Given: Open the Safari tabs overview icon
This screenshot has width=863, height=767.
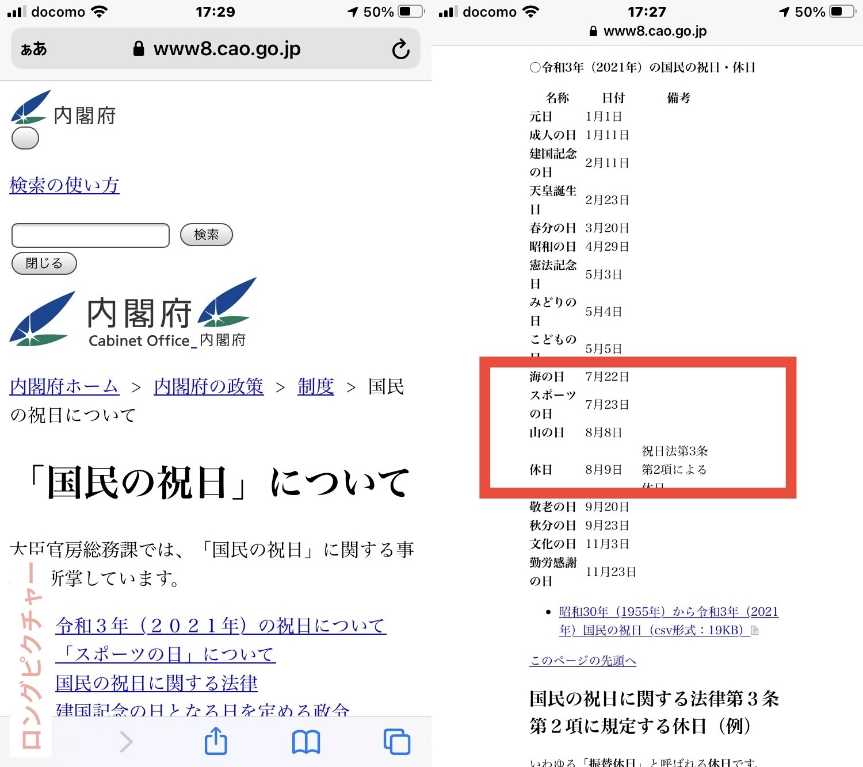Looking at the screenshot, I should 396,742.
